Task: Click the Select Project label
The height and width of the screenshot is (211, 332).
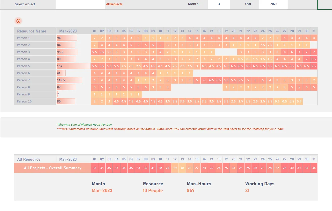Action: coord(25,4)
